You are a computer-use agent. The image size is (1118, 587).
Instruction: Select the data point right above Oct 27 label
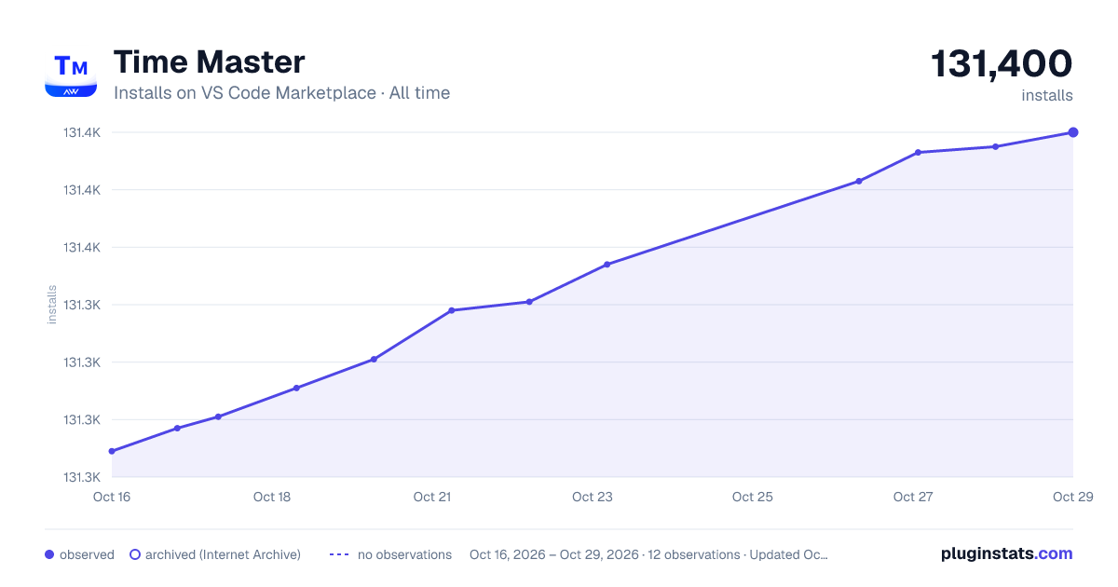point(918,153)
